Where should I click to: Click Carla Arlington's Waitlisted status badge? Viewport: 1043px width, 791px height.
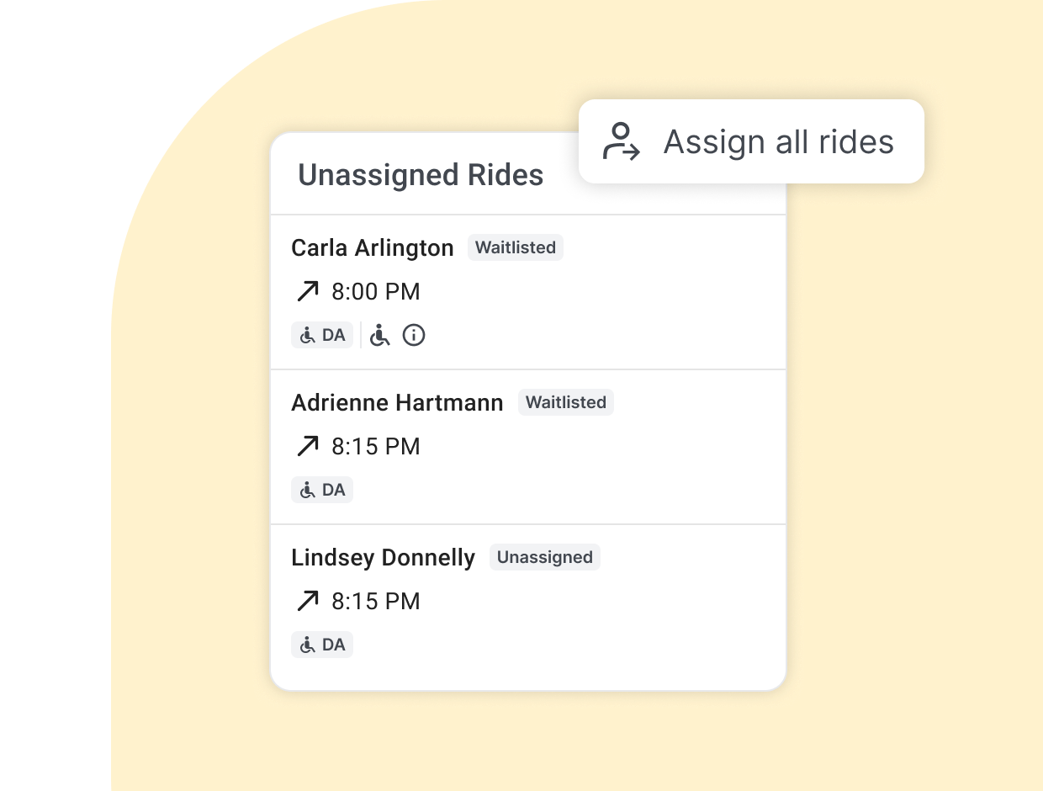pos(516,248)
